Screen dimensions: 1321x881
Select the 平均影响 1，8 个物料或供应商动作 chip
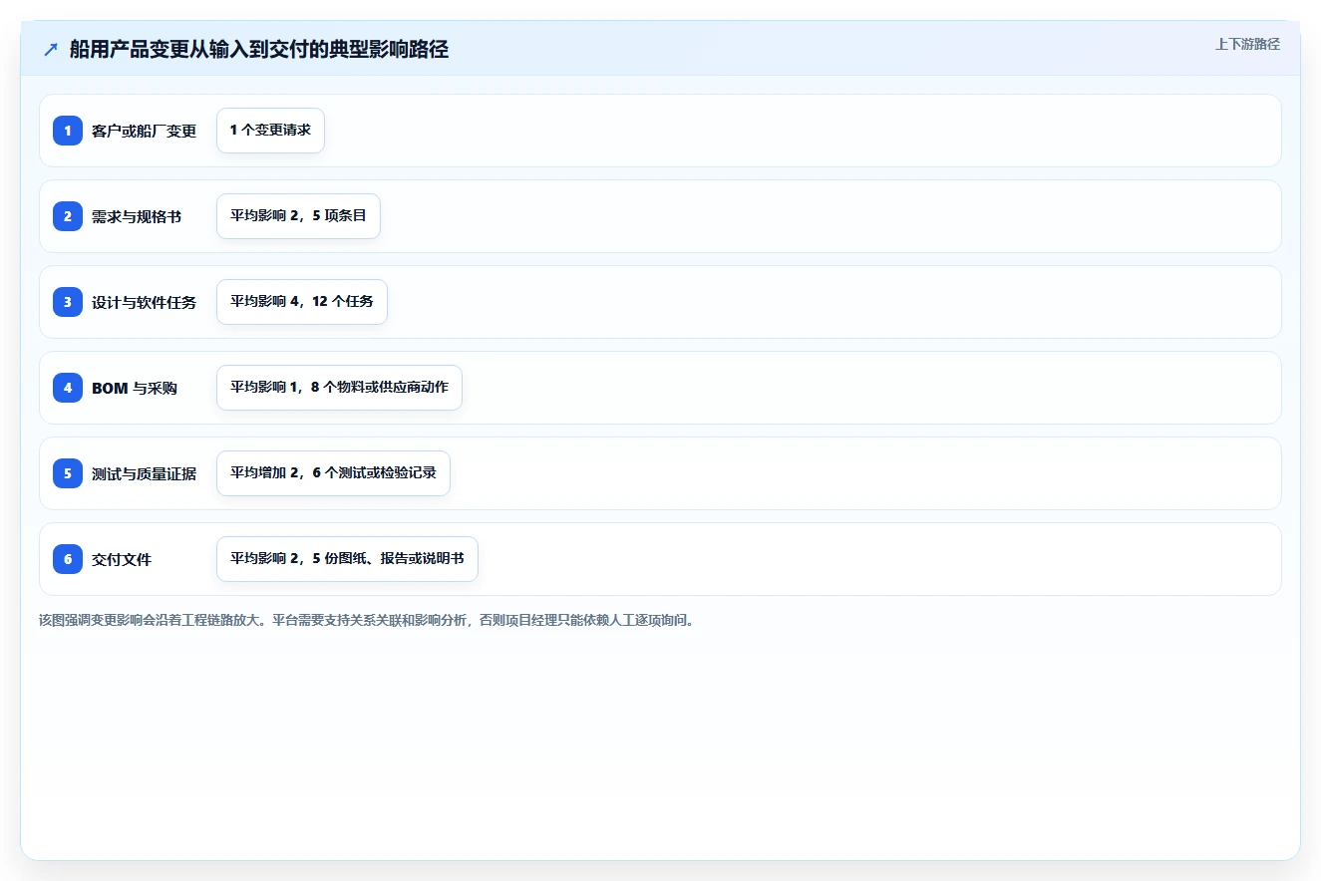[x=339, y=388]
